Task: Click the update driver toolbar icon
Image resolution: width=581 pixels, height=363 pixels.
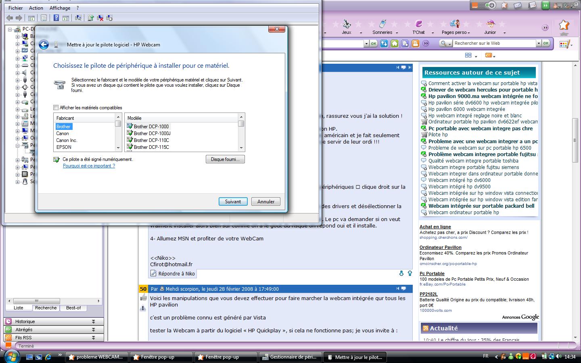Action: point(91,18)
